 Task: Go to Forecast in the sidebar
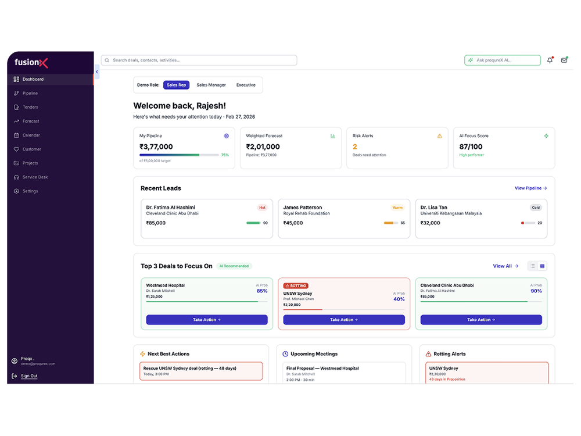(x=50, y=121)
